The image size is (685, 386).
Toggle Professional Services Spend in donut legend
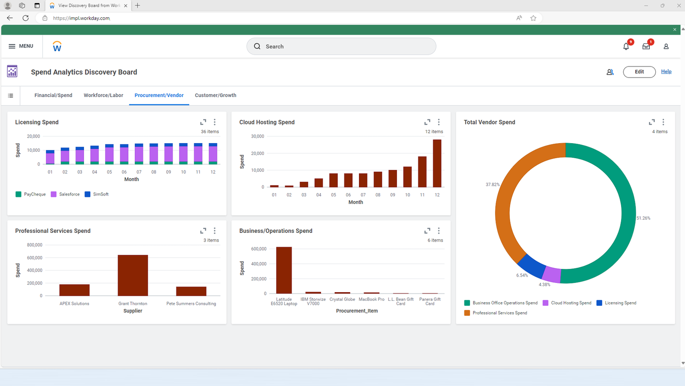496,313
